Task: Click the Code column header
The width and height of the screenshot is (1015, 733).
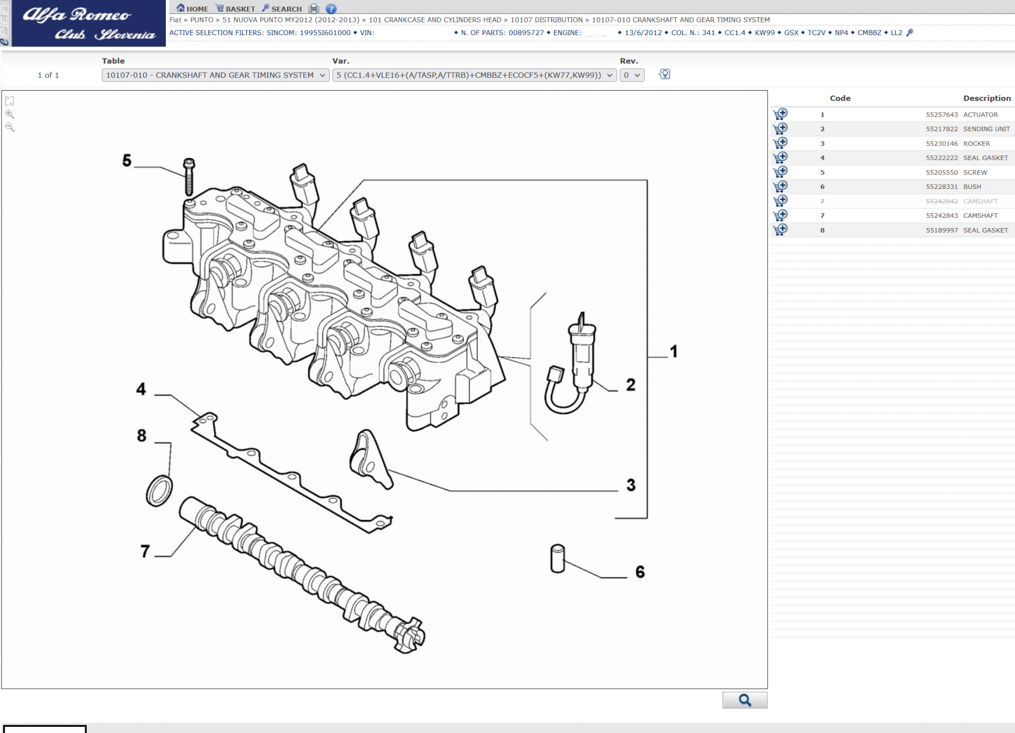Action: pos(840,98)
